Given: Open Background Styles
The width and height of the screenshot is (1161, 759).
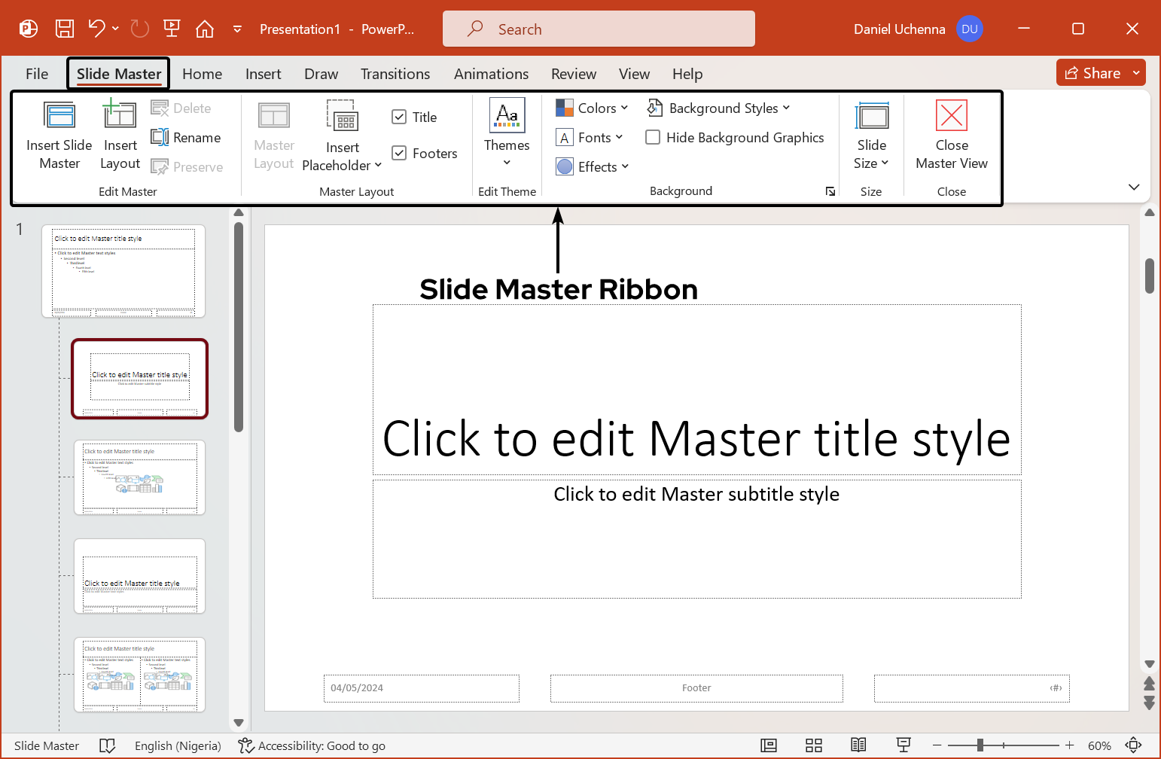Looking at the screenshot, I should click(718, 108).
